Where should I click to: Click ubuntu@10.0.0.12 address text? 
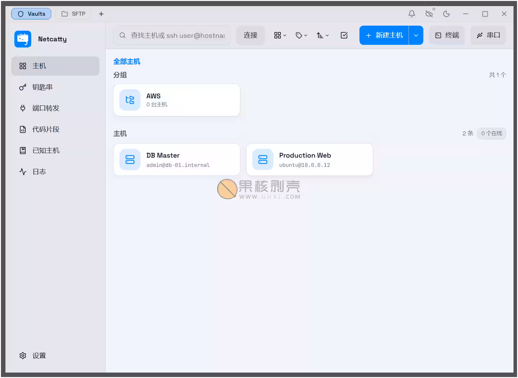[x=305, y=165]
